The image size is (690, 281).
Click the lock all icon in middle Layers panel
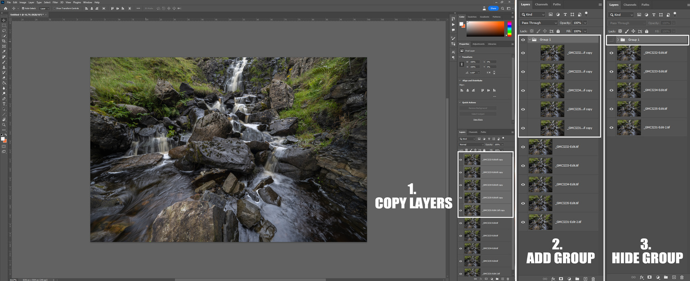[x=558, y=31]
